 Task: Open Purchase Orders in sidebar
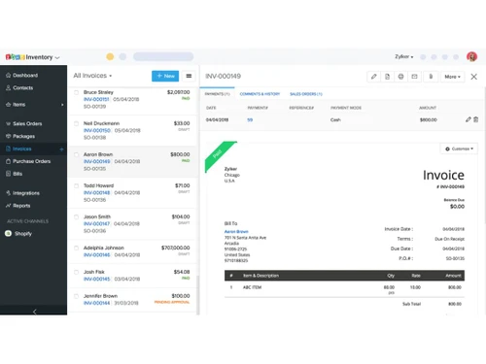click(x=28, y=161)
